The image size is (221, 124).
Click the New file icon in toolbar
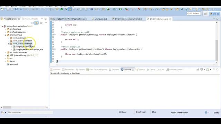point(2,9)
